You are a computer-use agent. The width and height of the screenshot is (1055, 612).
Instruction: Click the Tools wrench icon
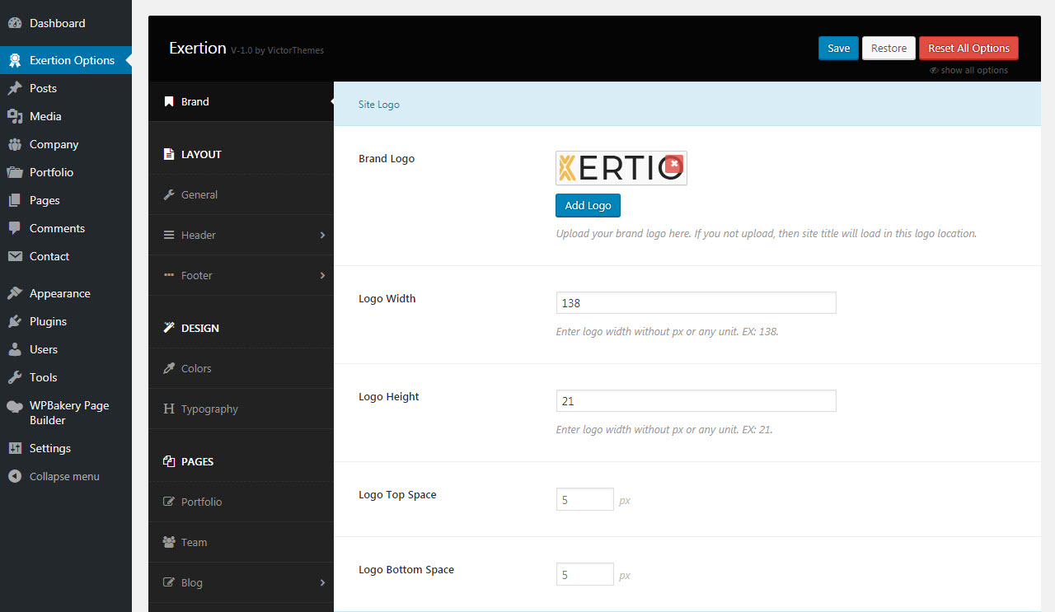click(15, 377)
